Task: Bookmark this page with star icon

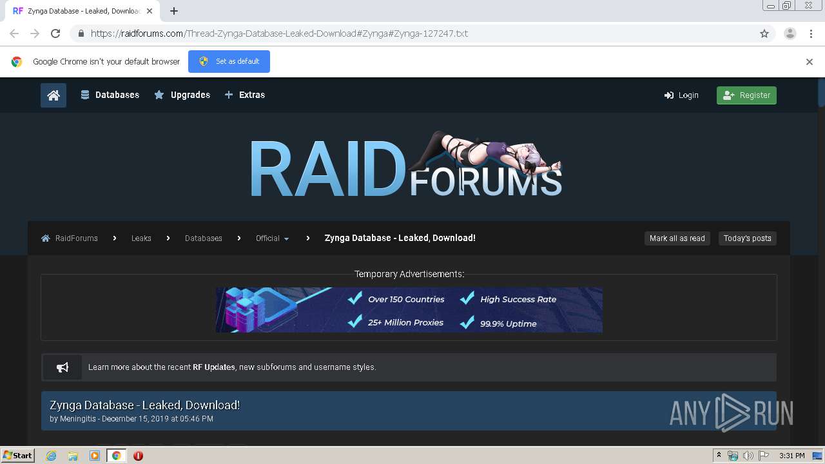Action: [764, 34]
